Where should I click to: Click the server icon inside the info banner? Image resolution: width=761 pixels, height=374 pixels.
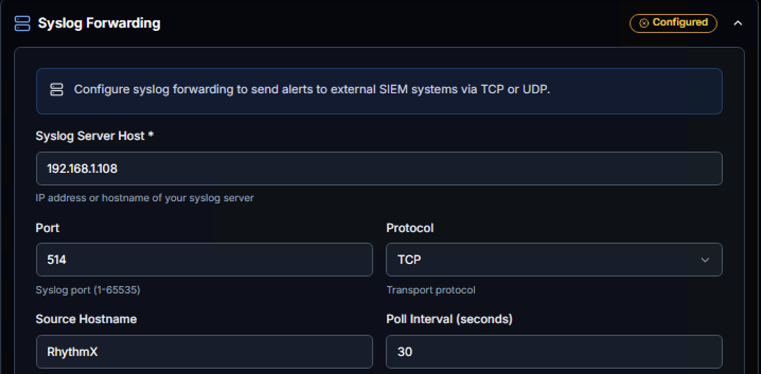pos(57,90)
